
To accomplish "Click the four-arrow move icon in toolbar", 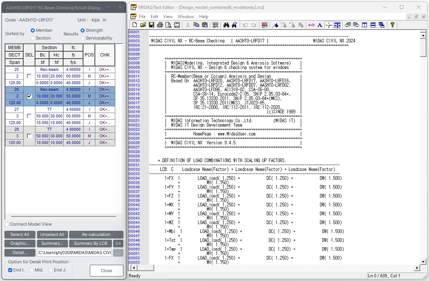I will click(x=337, y=25).
